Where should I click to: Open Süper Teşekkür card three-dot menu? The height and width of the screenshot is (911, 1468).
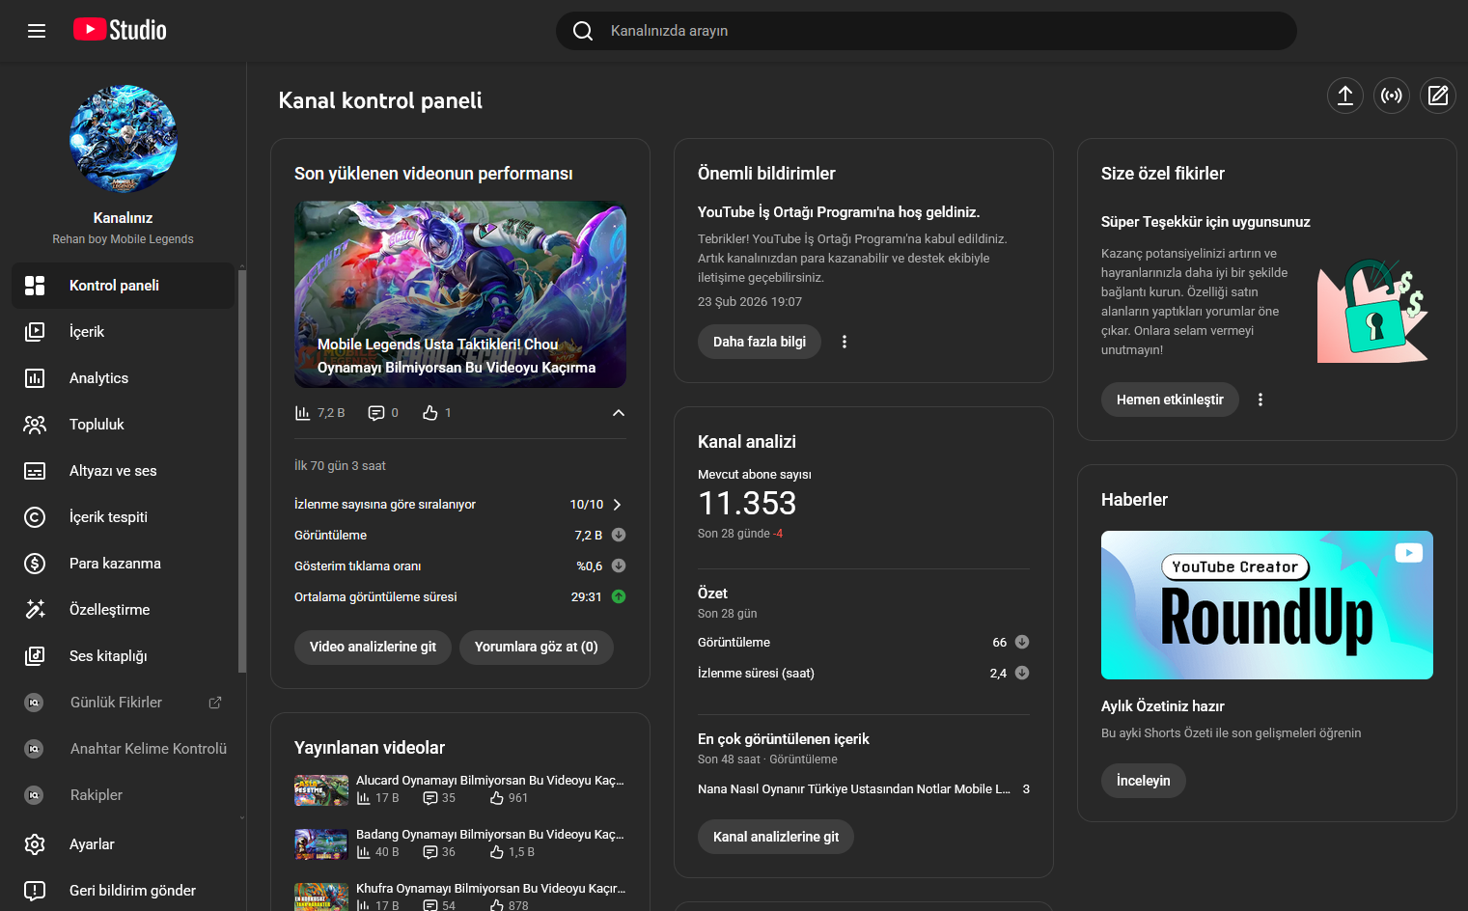click(x=1260, y=400)
